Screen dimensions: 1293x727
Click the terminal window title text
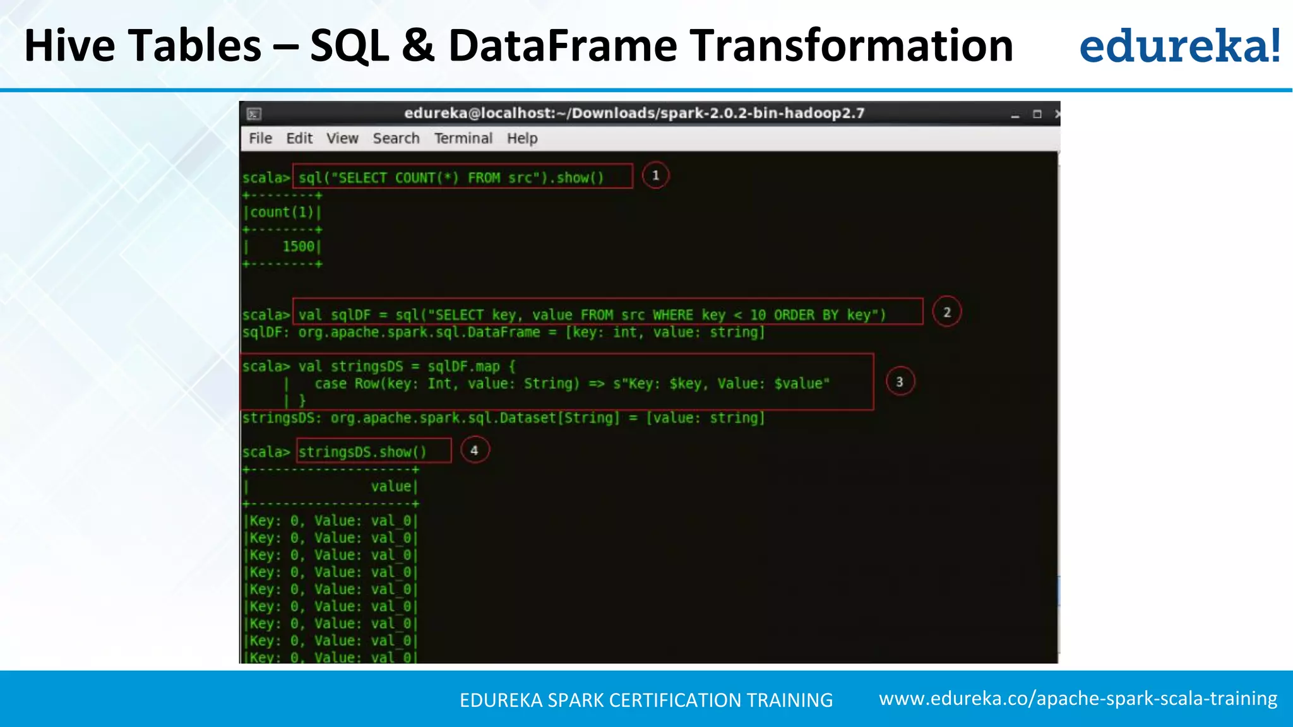(x=634, y=113)
